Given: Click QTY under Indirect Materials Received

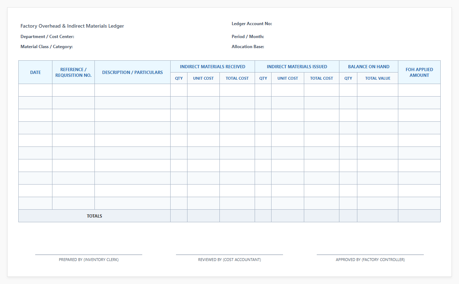Looking at the screenshot, I should coord(179,78).
